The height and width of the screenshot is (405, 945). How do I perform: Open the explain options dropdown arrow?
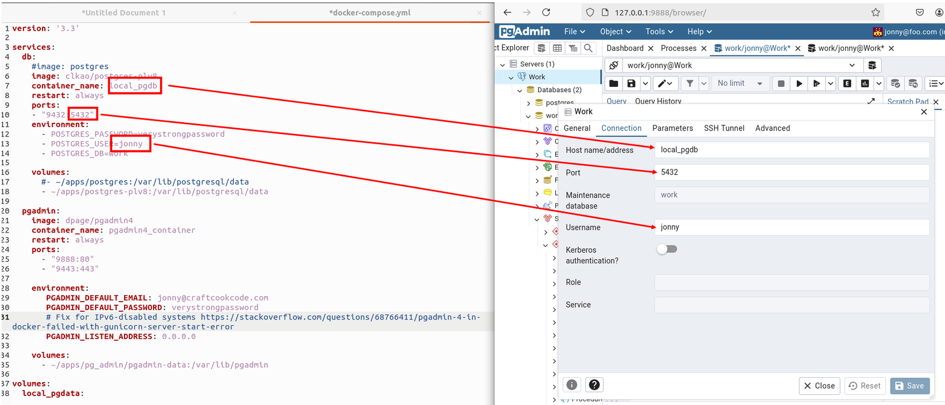[x=878, y=83]
